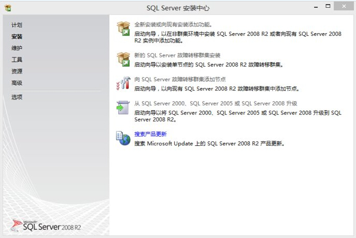The width and height of the screenshot is (356, 238).
Task: Click description text about 非群集环境中安装
Action: click(x=238, y=37)
